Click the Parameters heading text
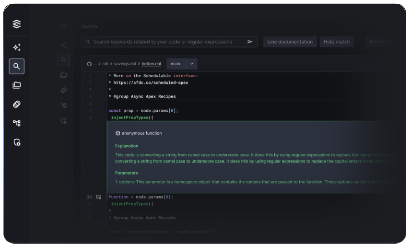This screenshot has height=247, width=411. pos(126,173)
